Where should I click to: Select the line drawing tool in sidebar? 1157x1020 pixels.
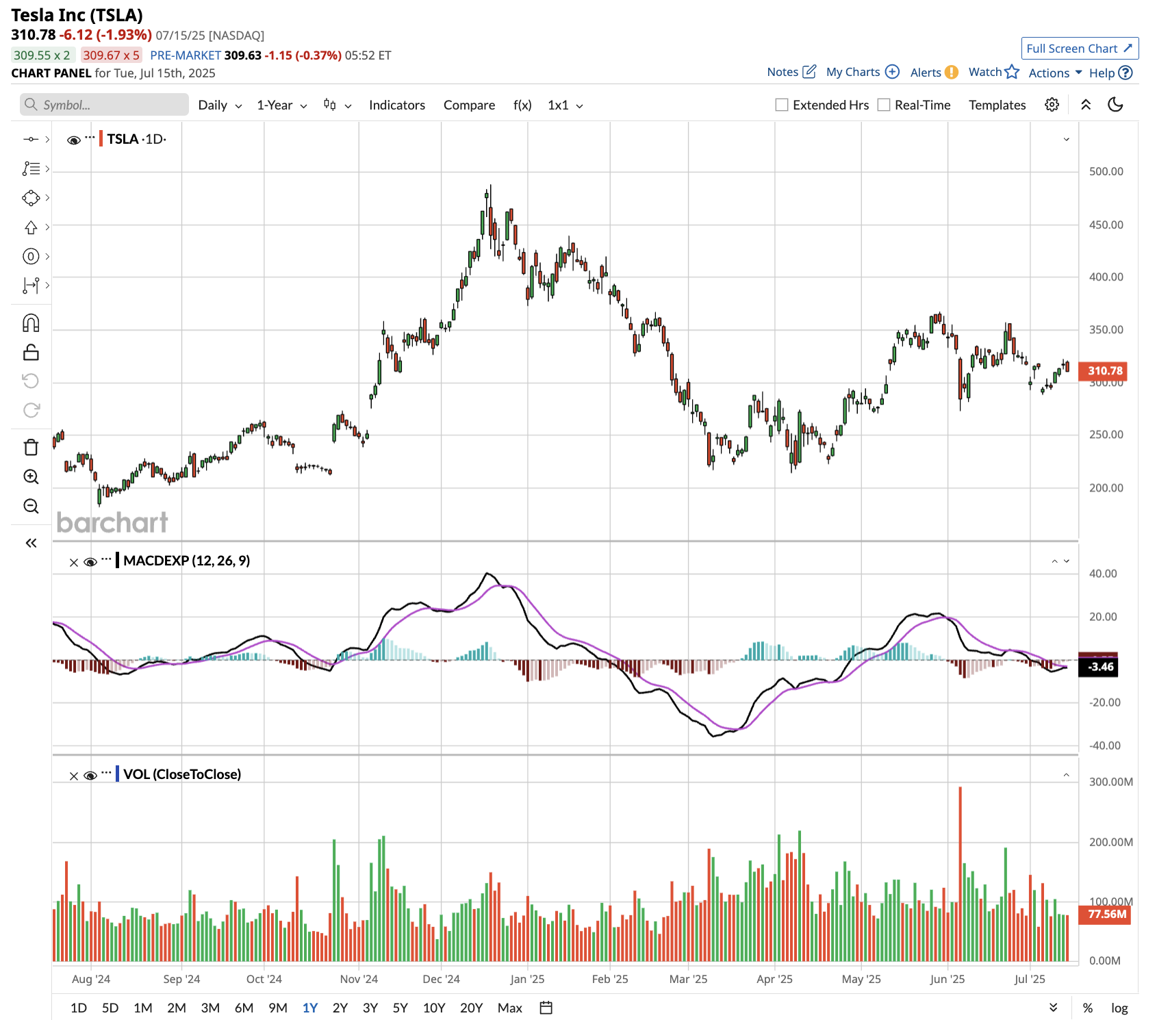click(x=31, y=139)
